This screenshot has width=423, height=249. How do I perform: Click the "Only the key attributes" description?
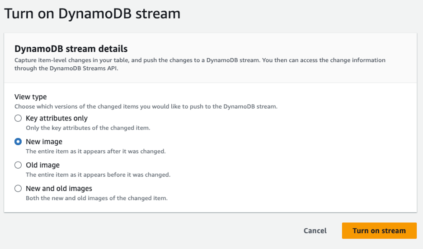tap(88, 128)
